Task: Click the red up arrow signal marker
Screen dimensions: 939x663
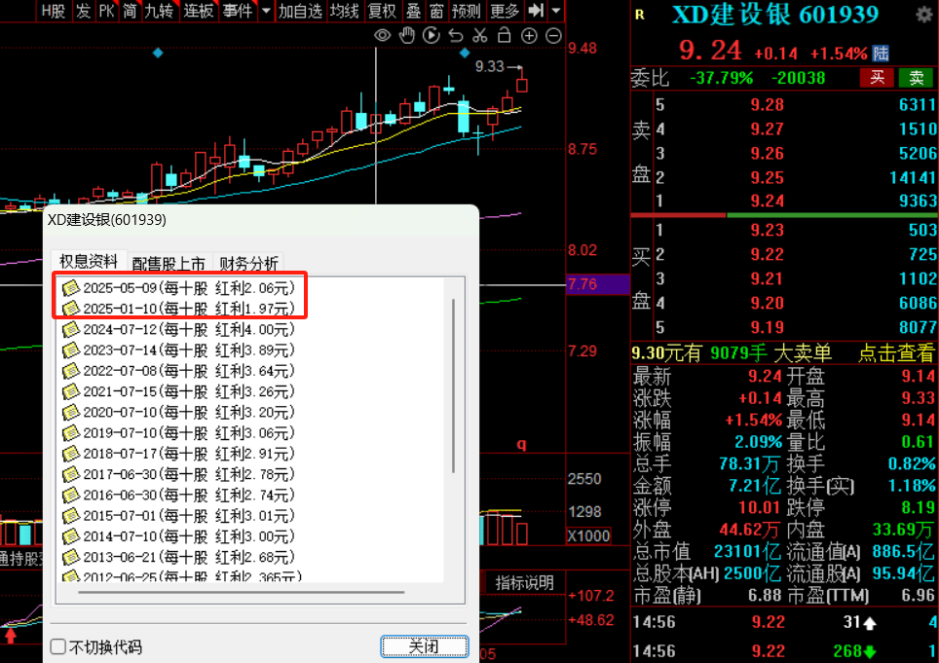Action: pyautogui.click(x=10, y=634)
